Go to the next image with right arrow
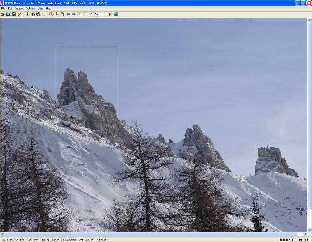312x242 pixels. coord(74,14)
